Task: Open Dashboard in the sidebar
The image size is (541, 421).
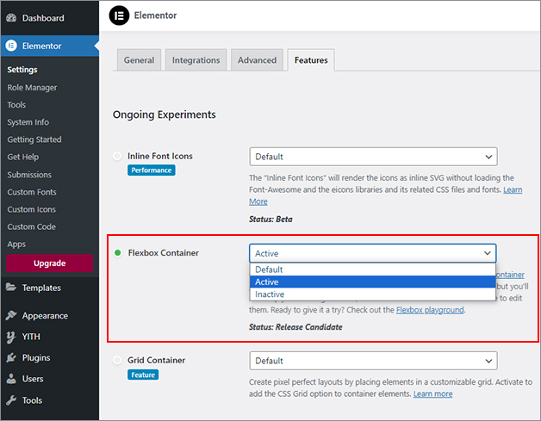Action: (49, 18)
